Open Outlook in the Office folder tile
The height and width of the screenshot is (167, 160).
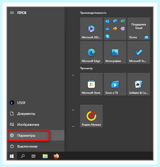point(107,21)
